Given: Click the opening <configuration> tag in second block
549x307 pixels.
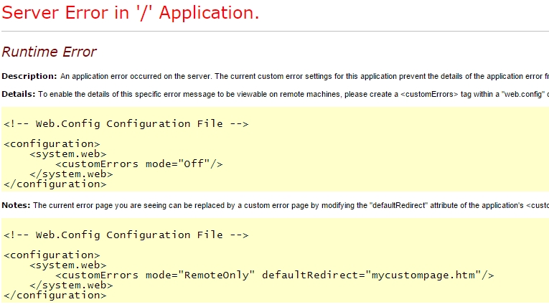Looking at the screenshot, I should (x=52, y=255).
